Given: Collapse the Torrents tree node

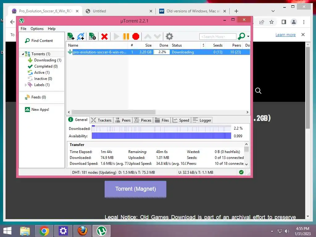Looking at the screenshot, I should pos(23,54).
